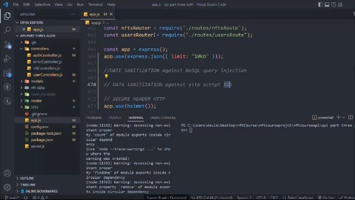Open the Explorer view in activity bar
Viewport: 355px width, 200px height.
coord(7,16)
